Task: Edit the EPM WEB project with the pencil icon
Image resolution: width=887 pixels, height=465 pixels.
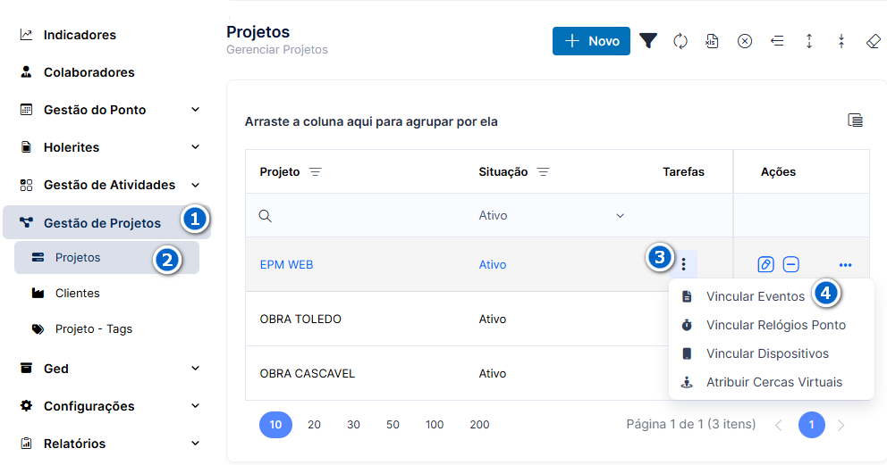Action: click(765, 264)
